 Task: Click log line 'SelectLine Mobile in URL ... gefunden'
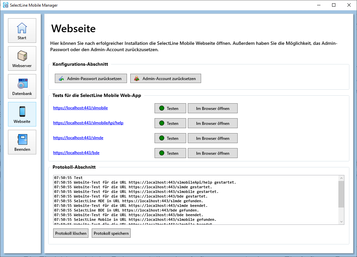[135, 219]
